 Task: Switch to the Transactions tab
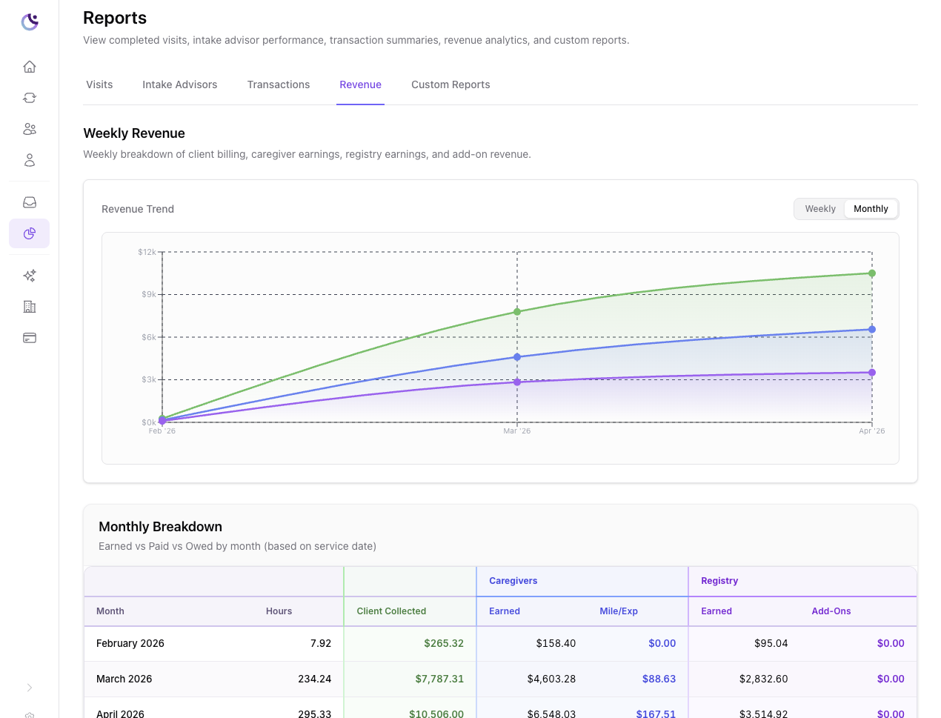279,84
